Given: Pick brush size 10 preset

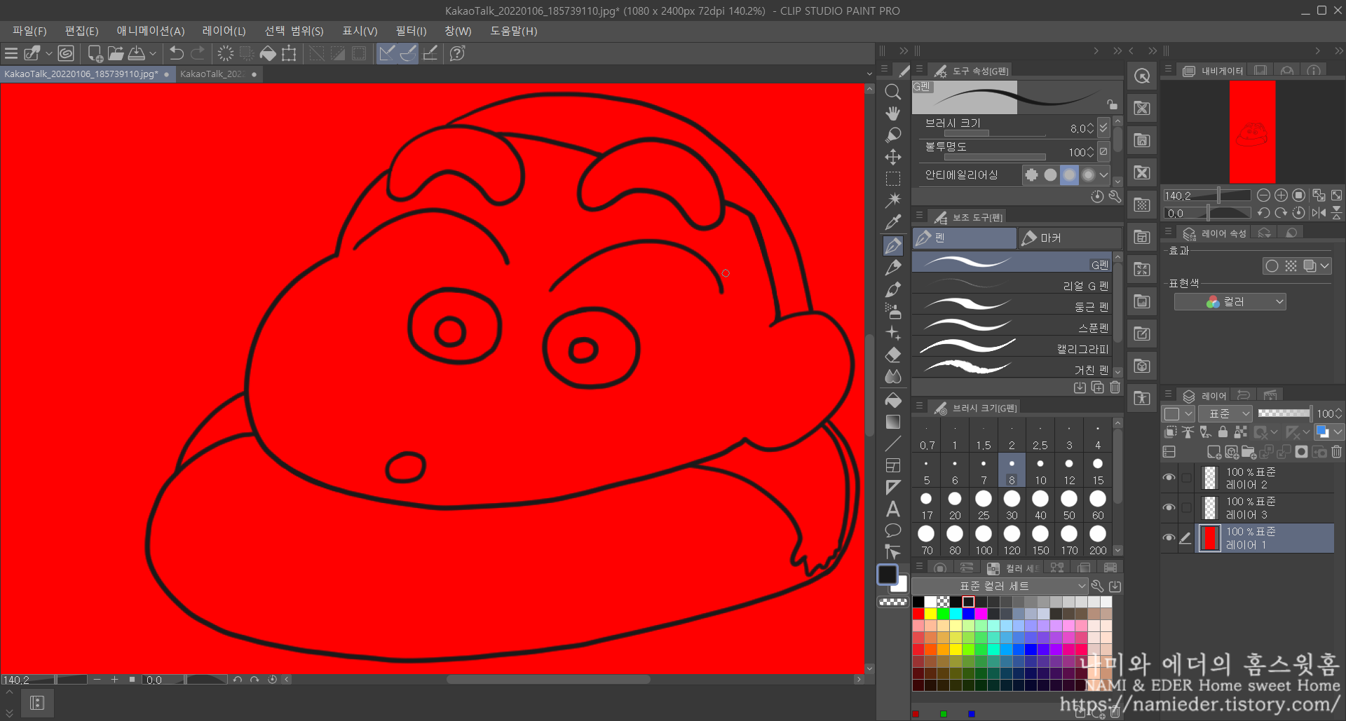Looking at the screenshot, I should (1040, 471).
